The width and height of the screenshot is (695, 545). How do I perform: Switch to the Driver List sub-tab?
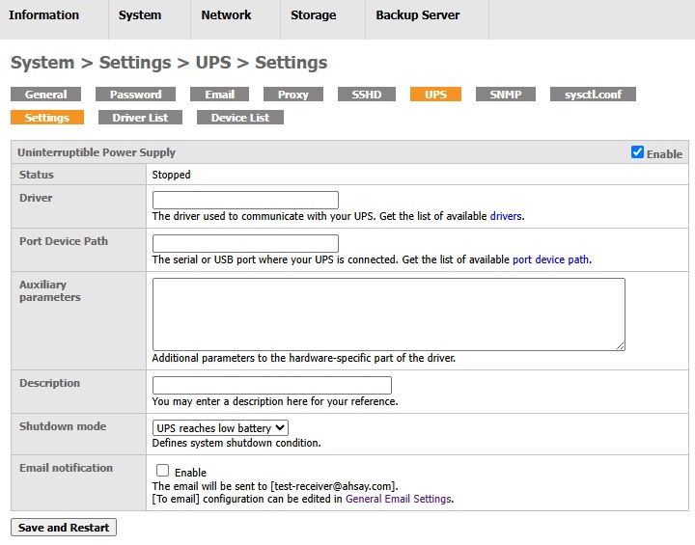140,118
